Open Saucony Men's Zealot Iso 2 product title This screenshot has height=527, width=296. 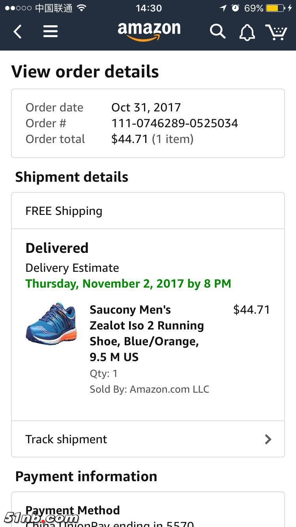147,333
